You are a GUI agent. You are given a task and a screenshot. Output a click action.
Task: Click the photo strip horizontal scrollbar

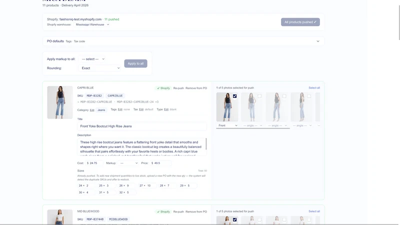click(x=253, y=128)
